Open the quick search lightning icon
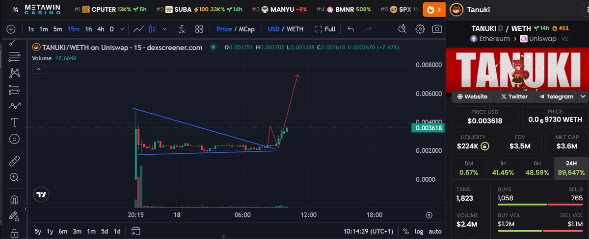Screen dimensions: 589x239 (403, 29)
